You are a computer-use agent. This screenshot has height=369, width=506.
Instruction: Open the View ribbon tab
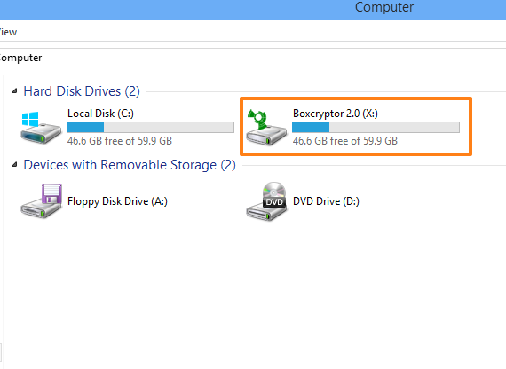click(8, 32)
